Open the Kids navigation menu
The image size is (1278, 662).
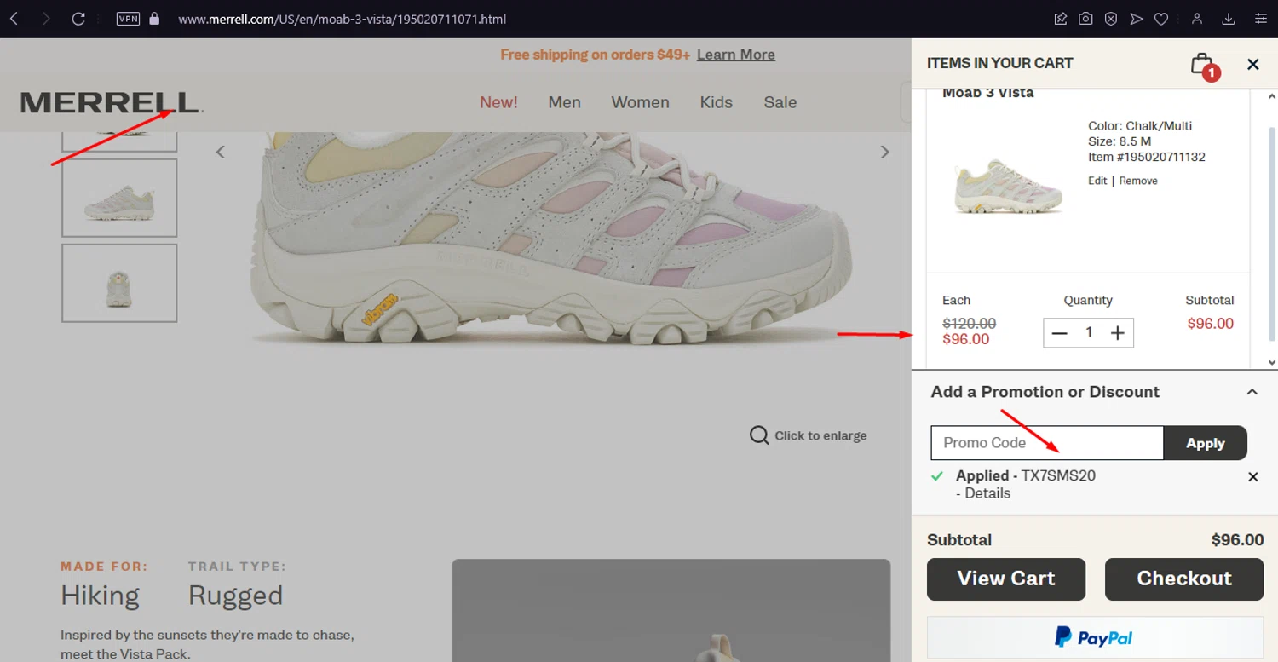coord(716,102)
